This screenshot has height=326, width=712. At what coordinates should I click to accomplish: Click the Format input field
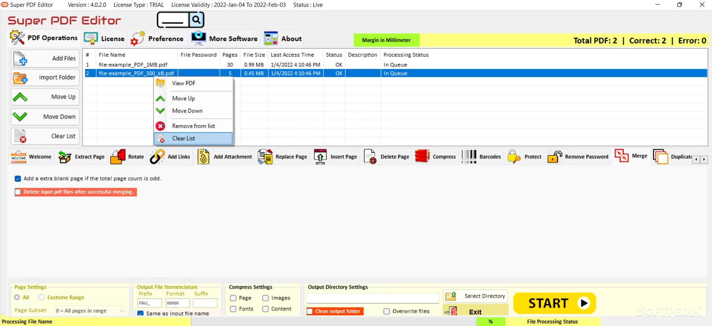pyautogui.click(x=178, y=303)
